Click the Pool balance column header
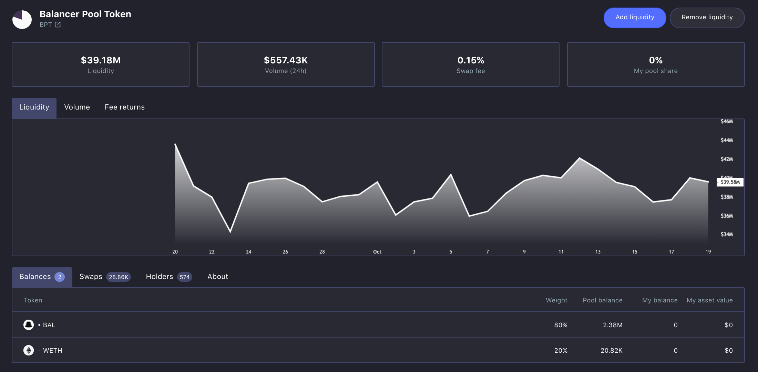This screenshot has width=758, height=372. coord(603,300)
